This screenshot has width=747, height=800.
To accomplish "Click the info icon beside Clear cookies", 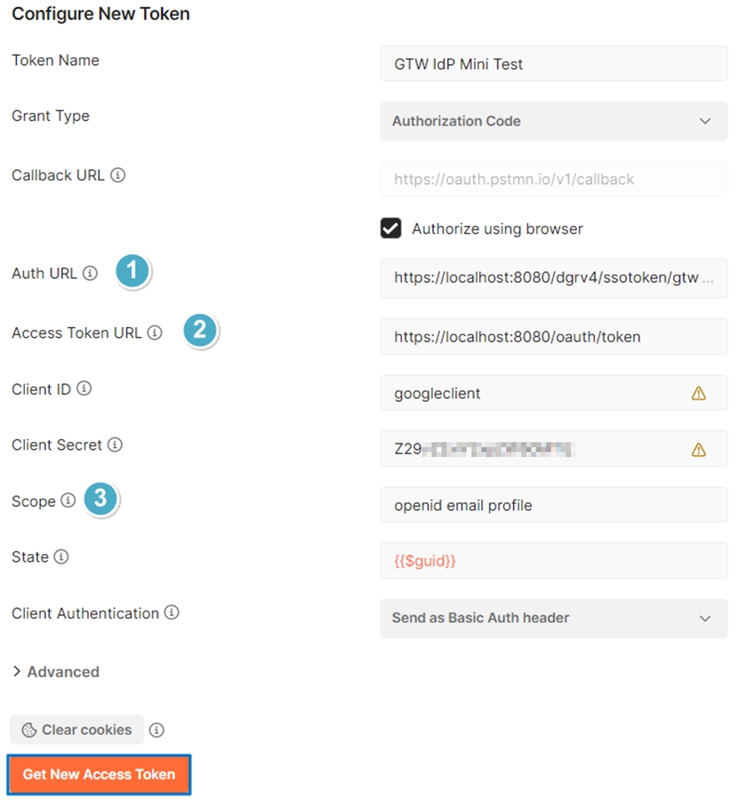I will point(157,730).
